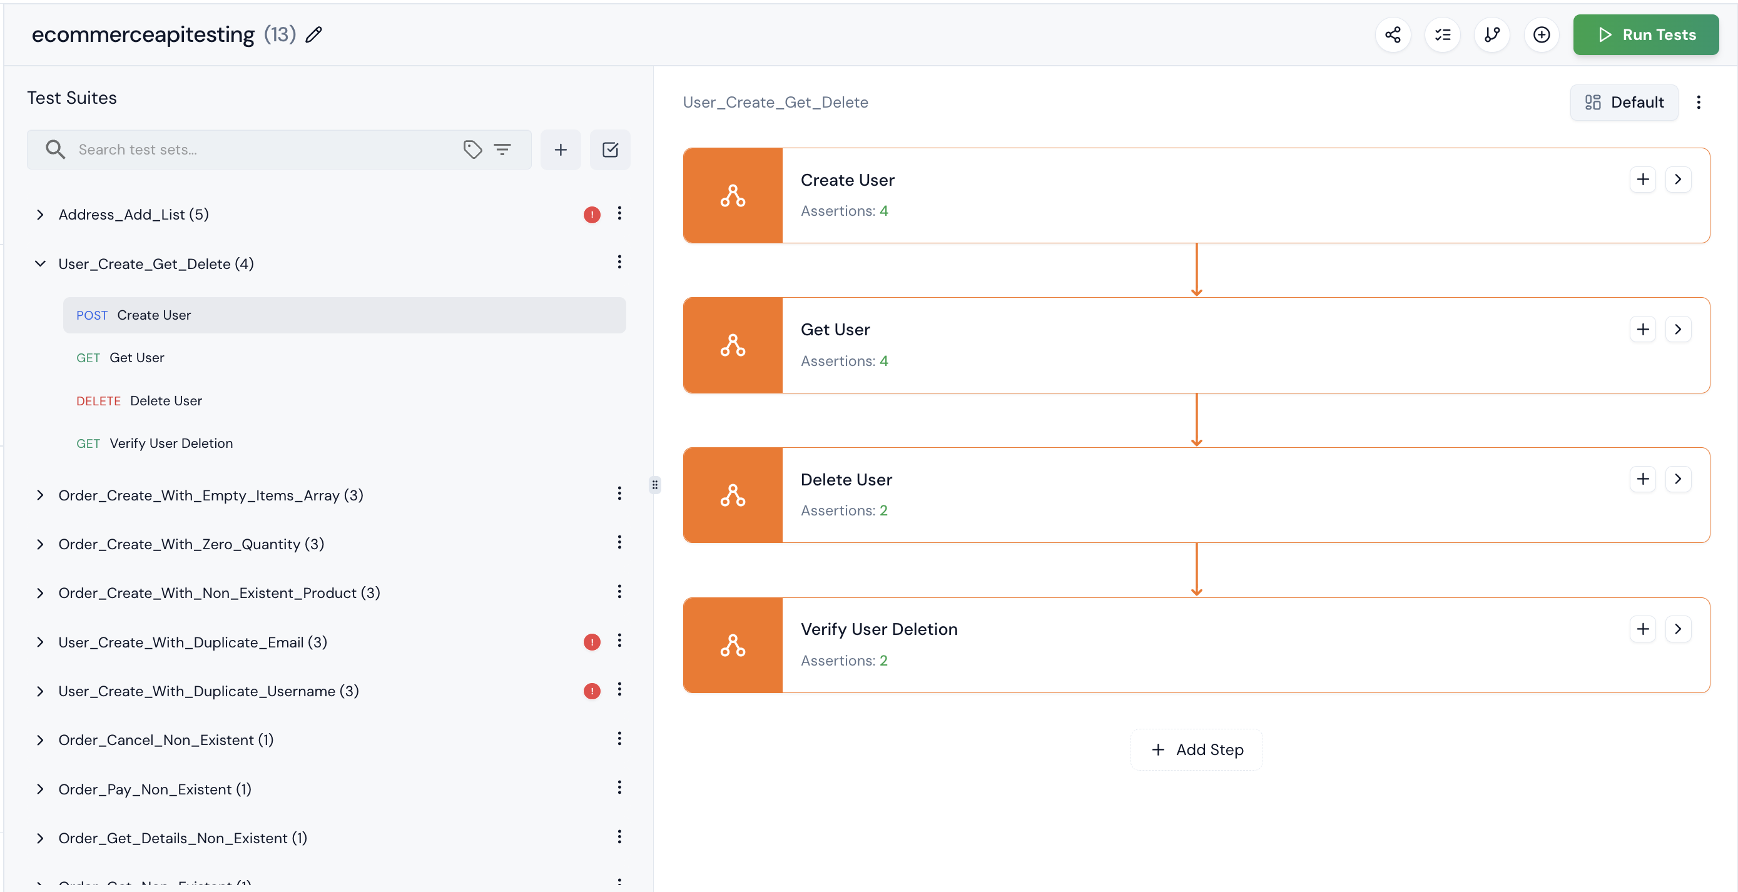Open the three-dot menu for Order_Pay_Non_Existent
Screen dimensions: 1738x892
(x=619, y=787)
